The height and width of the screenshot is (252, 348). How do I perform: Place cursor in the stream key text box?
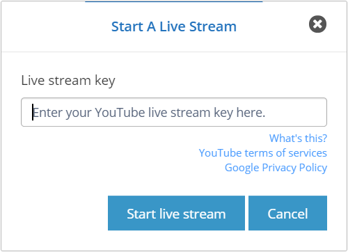tap(174, 112)
